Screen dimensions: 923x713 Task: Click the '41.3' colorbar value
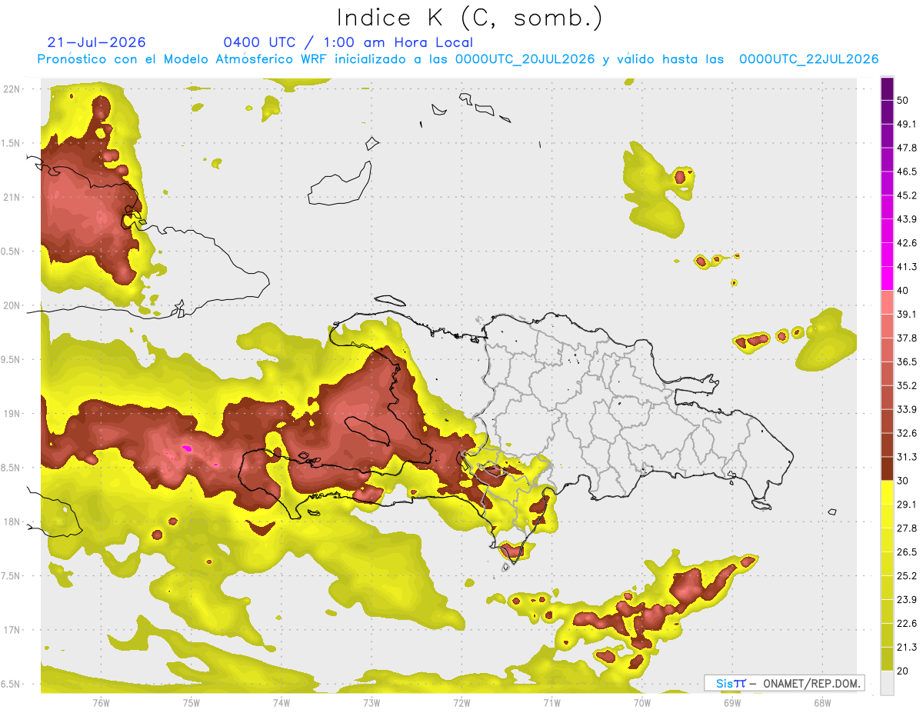907,267
